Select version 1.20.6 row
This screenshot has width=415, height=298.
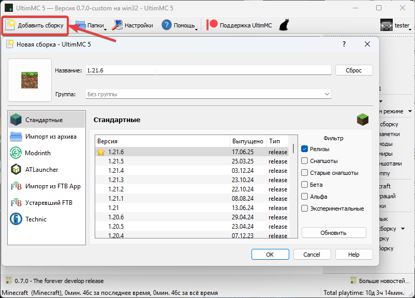(x=191, y=217)
